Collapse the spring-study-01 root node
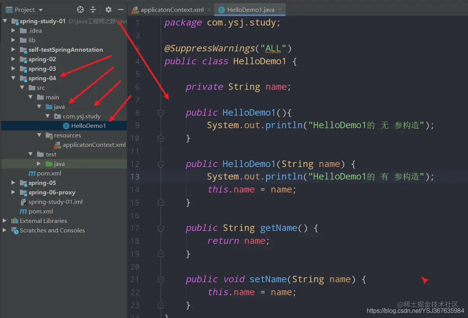Screen dimensions: 468x318 [5, 21]
